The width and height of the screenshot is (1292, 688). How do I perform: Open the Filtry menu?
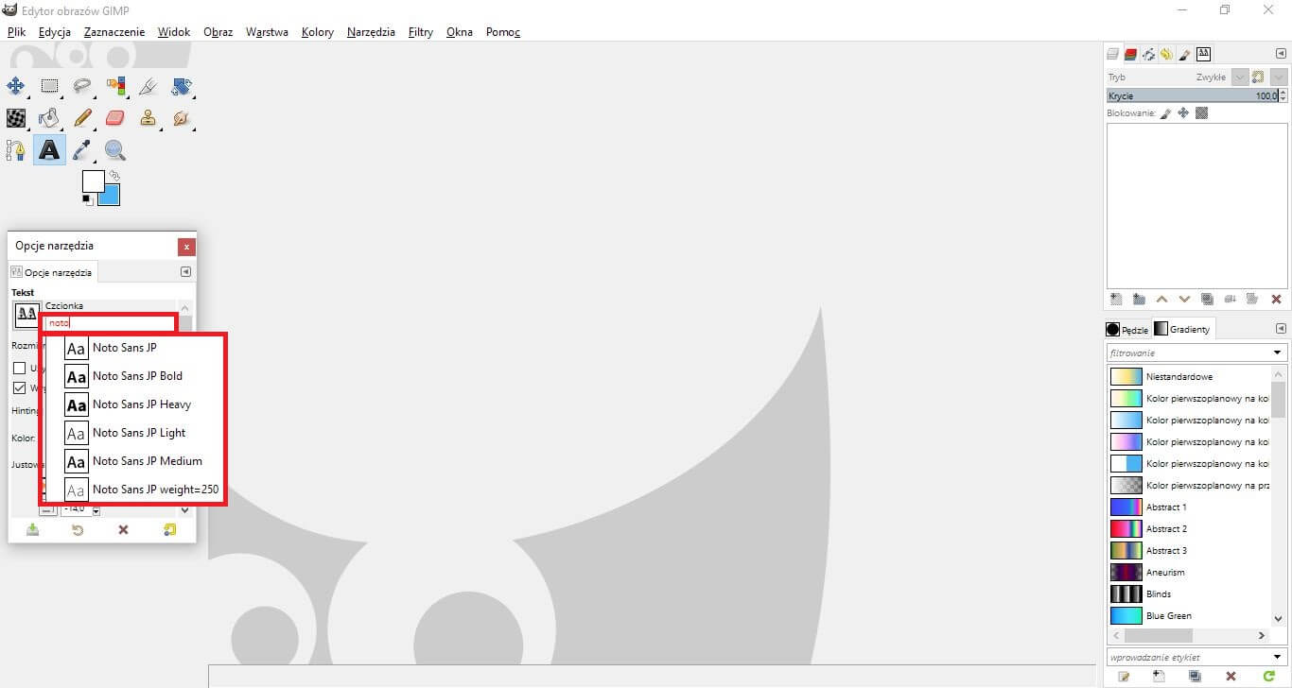point(421,32)
